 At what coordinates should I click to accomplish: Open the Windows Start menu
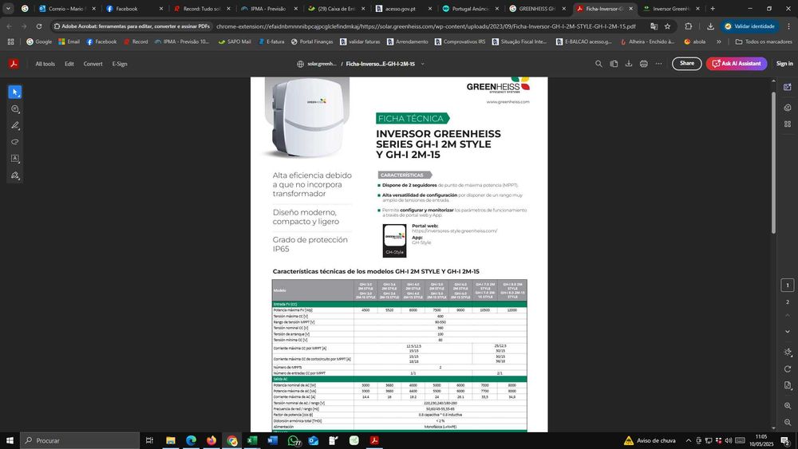[x=10, y=440]
